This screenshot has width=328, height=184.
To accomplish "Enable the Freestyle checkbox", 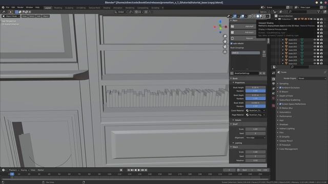I will 280,145.
